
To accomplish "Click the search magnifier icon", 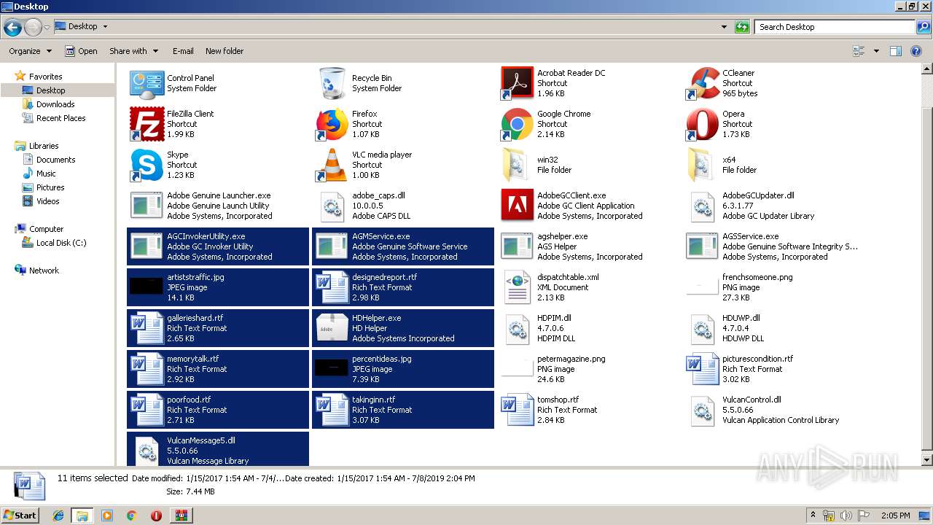I will tap(923, 27).
